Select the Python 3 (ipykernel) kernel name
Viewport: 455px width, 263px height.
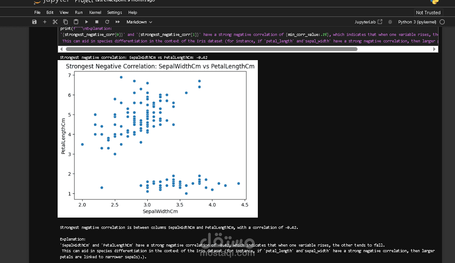point(417,22)
